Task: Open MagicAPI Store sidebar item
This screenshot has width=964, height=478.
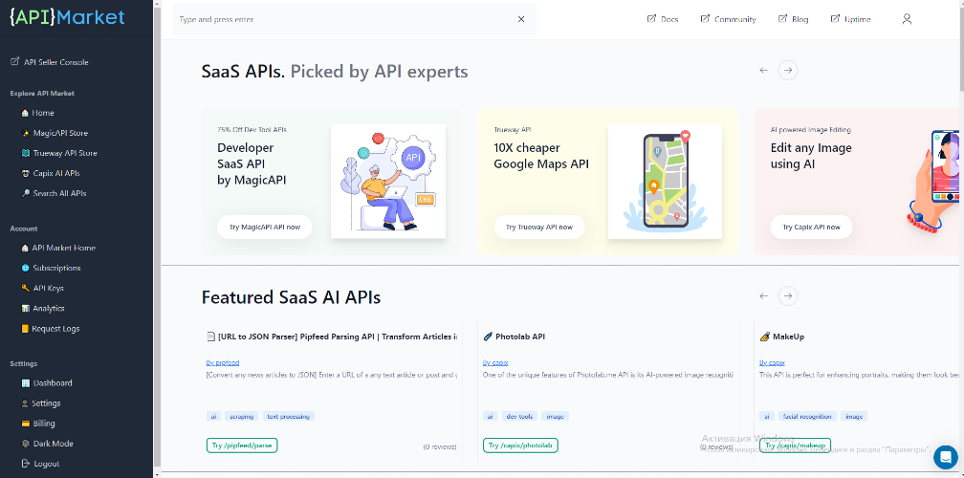Action: (x=55, y=133)
